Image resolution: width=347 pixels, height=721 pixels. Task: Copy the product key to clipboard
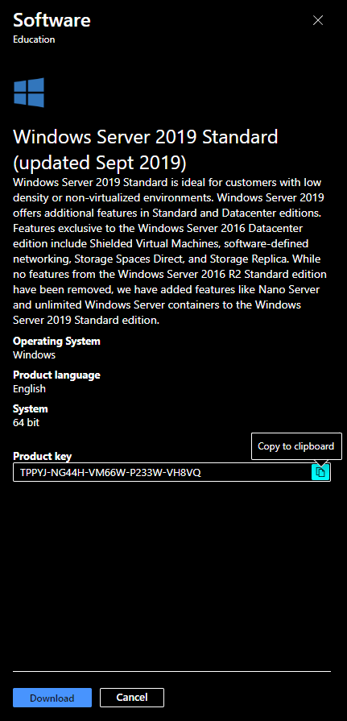[x=320, y=472]
